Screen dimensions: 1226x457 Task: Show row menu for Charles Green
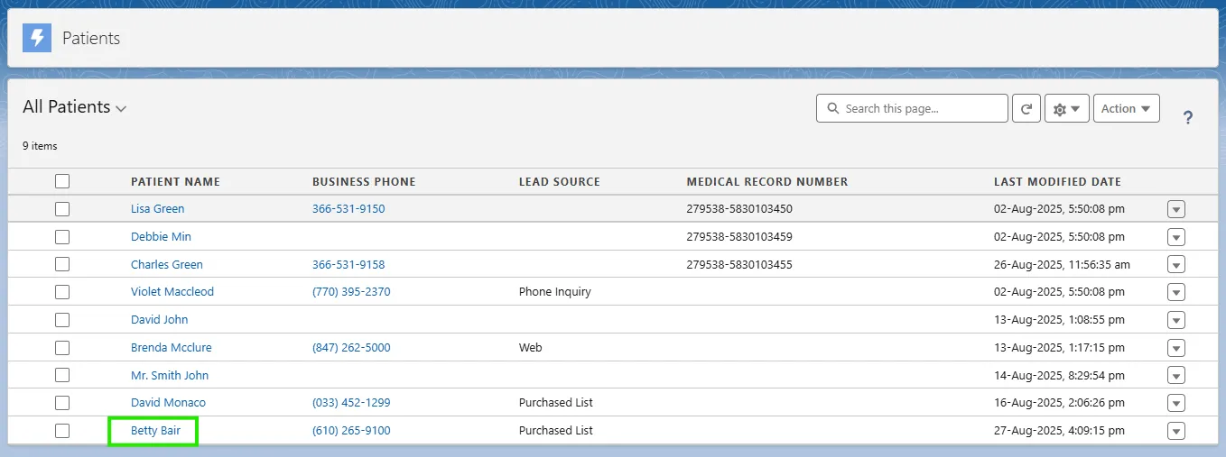pyautogui.click(x=1175, y=265)
